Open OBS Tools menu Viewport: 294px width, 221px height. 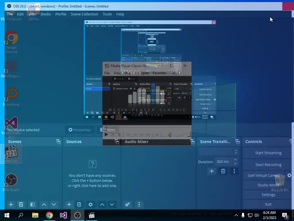coord(107,14)
